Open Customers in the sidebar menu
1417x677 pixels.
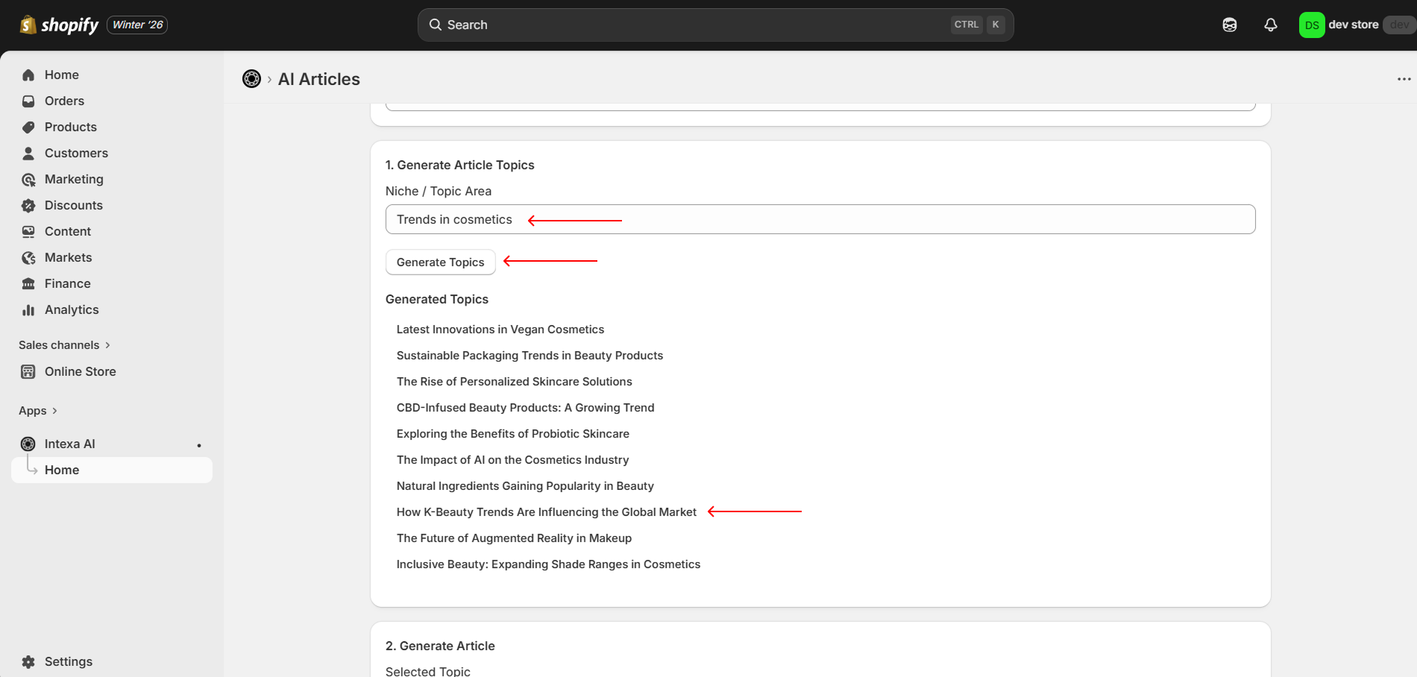76,153
